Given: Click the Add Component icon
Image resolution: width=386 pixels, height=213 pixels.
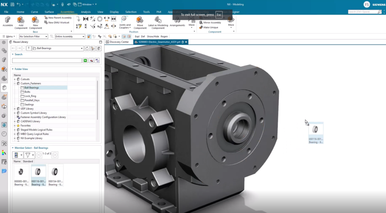Looking at the screenshot, I should pos(21,20).
